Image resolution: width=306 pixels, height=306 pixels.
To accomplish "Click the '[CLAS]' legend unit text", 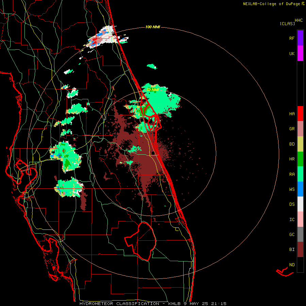I will pos(287,24).
